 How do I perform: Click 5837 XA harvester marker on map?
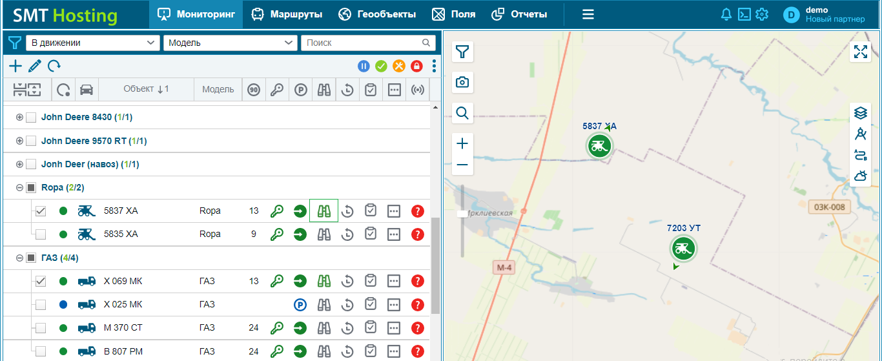600,146
